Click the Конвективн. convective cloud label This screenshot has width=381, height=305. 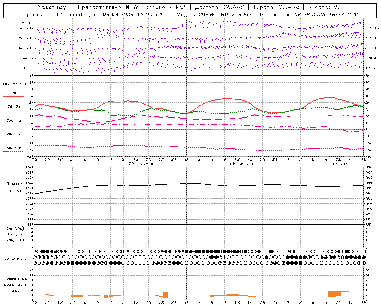(x=15, y=278)
